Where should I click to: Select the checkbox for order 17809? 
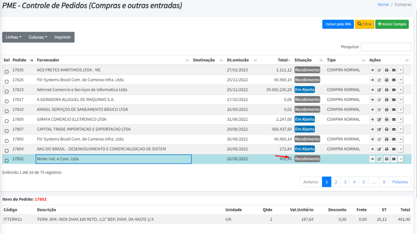[7, 121]
